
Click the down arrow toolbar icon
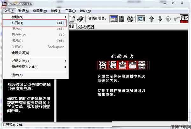click(160, 19)
